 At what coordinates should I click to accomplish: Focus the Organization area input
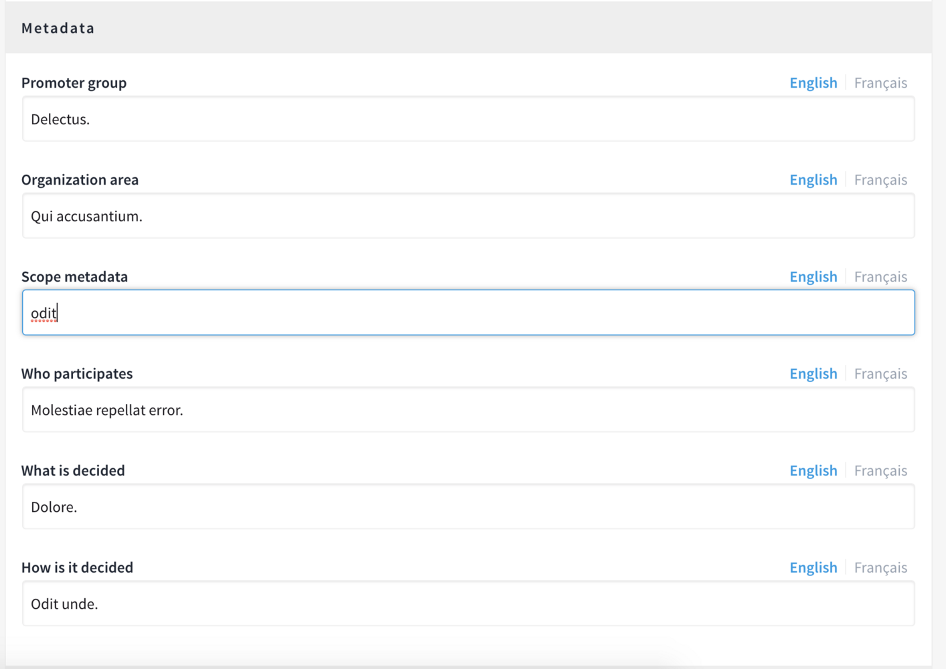click(x=468, y=216)
